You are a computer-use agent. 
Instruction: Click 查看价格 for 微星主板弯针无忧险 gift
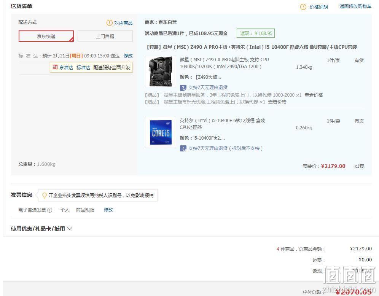click(x=277, y=102)
